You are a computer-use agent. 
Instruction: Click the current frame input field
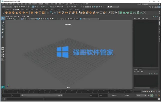tap(137, 91)
